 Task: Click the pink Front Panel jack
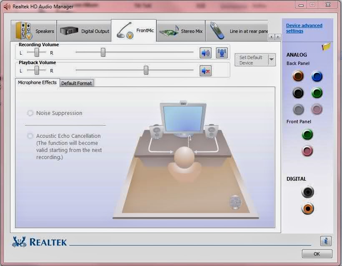[x=307, y=151]
